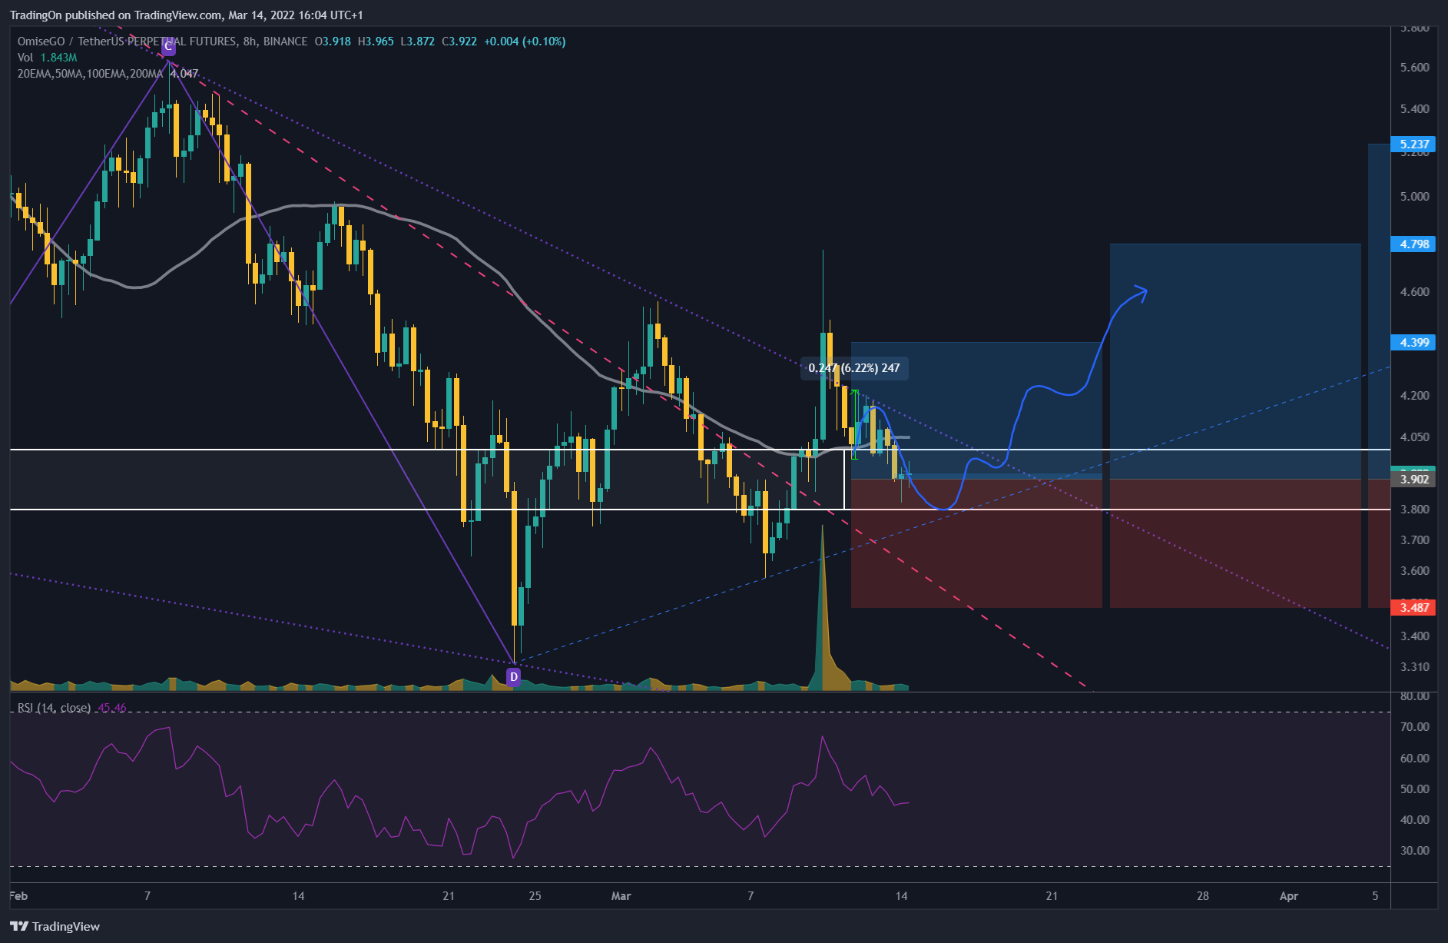Click the red 3.487 stop price label
Viewport: 1448px width, 943px height.
[x=1413, y=607]
